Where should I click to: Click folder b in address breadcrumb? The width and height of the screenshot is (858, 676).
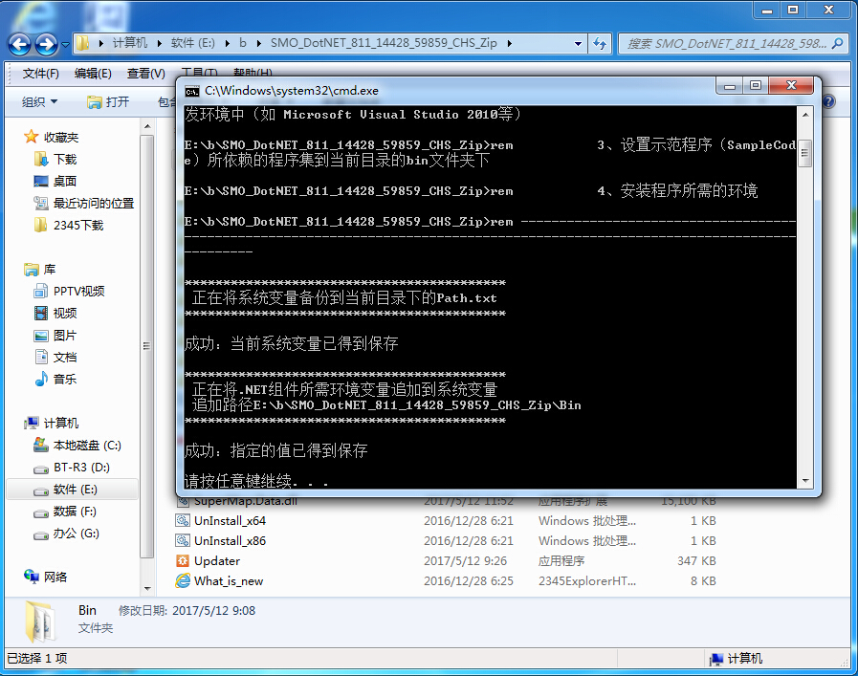click(242, 43)
